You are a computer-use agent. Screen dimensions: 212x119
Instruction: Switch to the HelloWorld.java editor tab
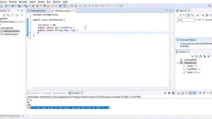(38, 11)
